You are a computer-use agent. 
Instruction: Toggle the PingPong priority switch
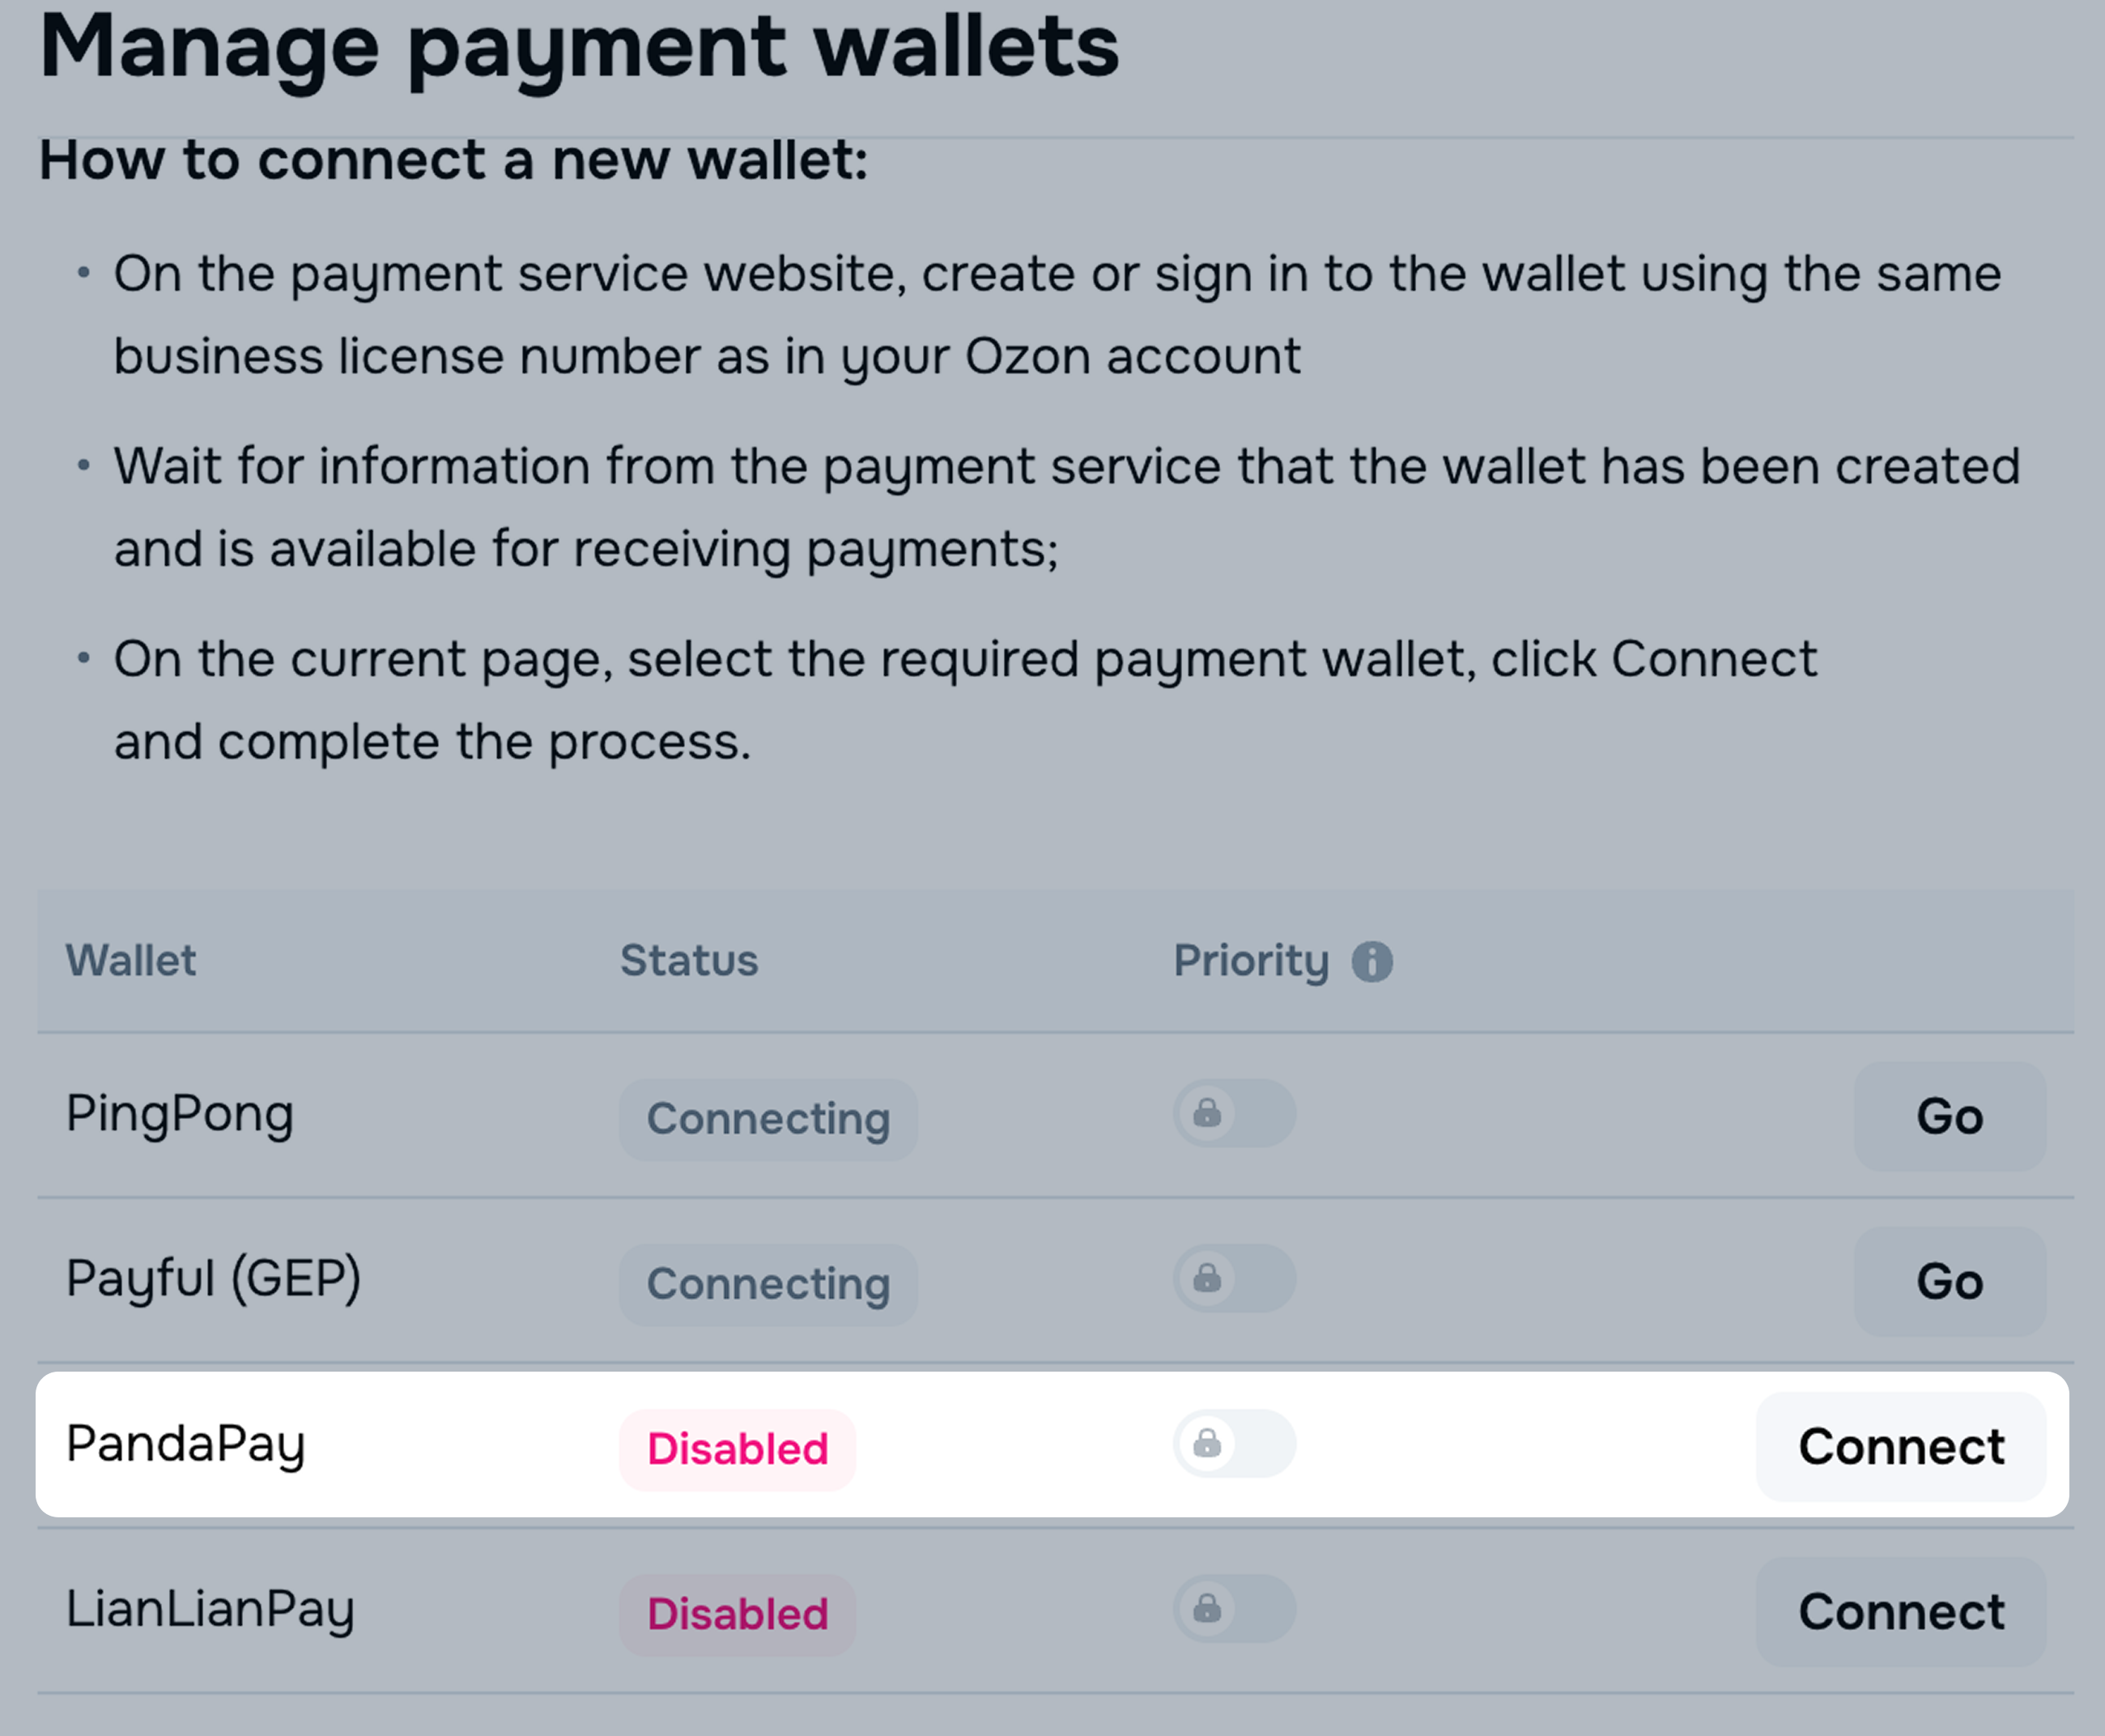pos(1234,1113)
